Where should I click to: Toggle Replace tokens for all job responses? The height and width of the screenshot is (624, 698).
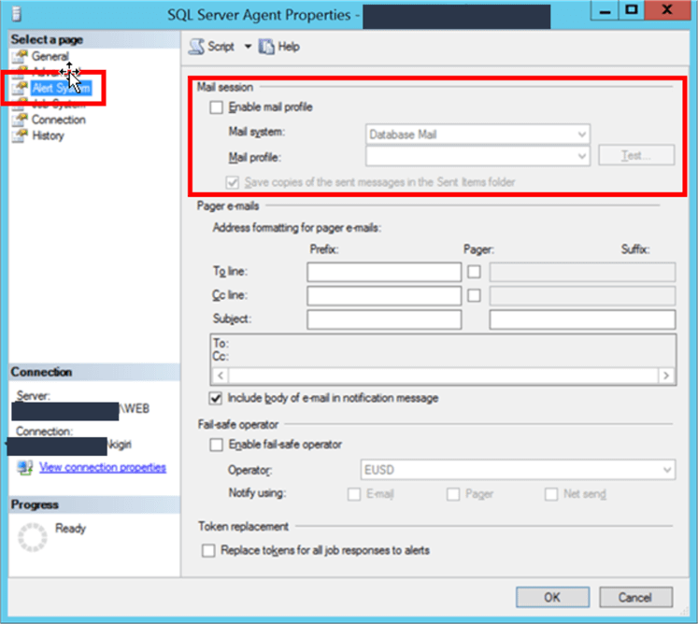tap(208, 551)
